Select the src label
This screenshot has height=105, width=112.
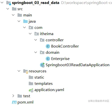point(20,9)
